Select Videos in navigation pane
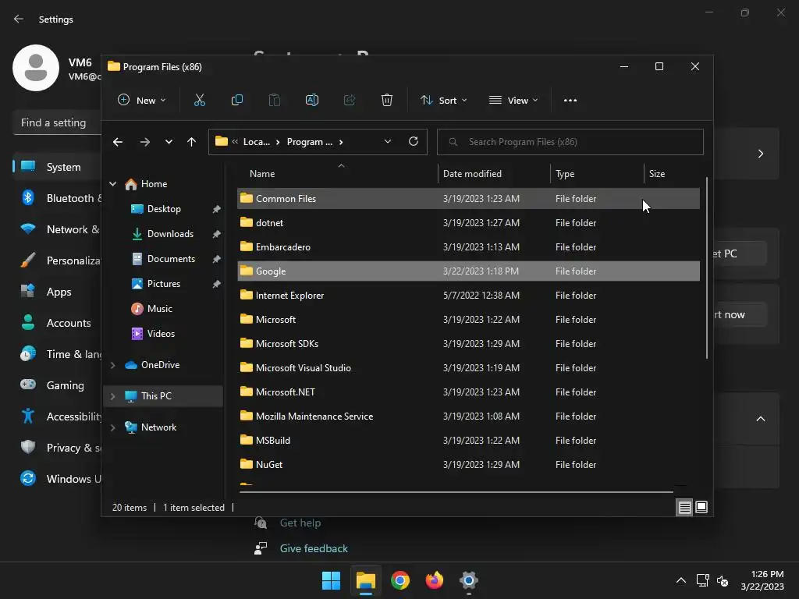Viewport: 799px width, 599px height. point(161,334)
